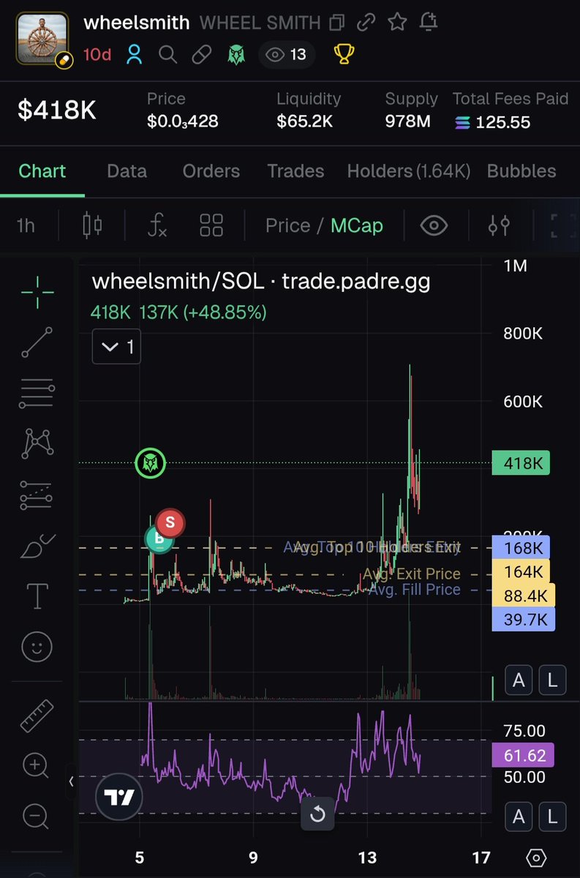Click the Liquidity $65.2K value

(x=309, y=110)
